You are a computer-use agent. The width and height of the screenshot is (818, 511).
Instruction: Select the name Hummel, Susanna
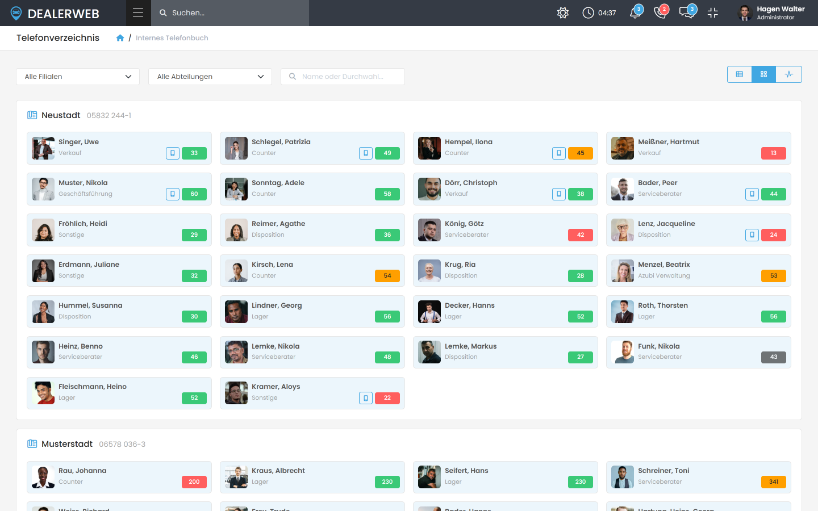[90, 305]
